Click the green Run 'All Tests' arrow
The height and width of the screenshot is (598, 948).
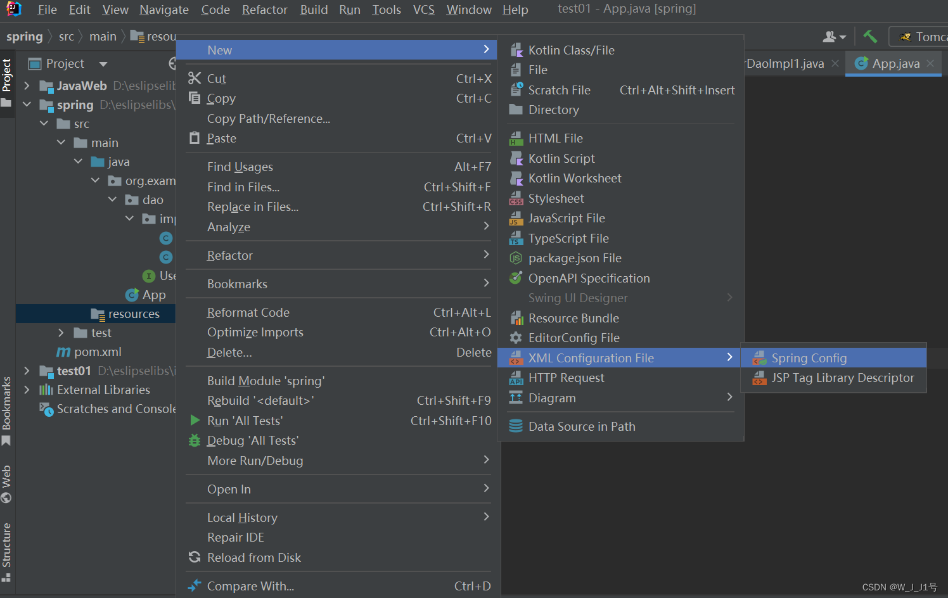coord(195,420)
